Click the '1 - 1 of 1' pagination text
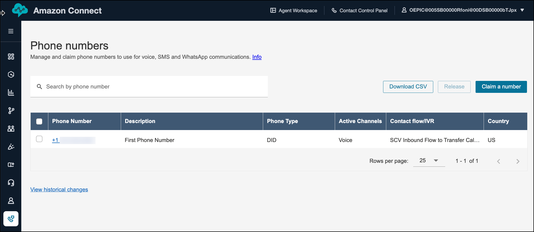534x232 pixels. (x=467, y=161)
